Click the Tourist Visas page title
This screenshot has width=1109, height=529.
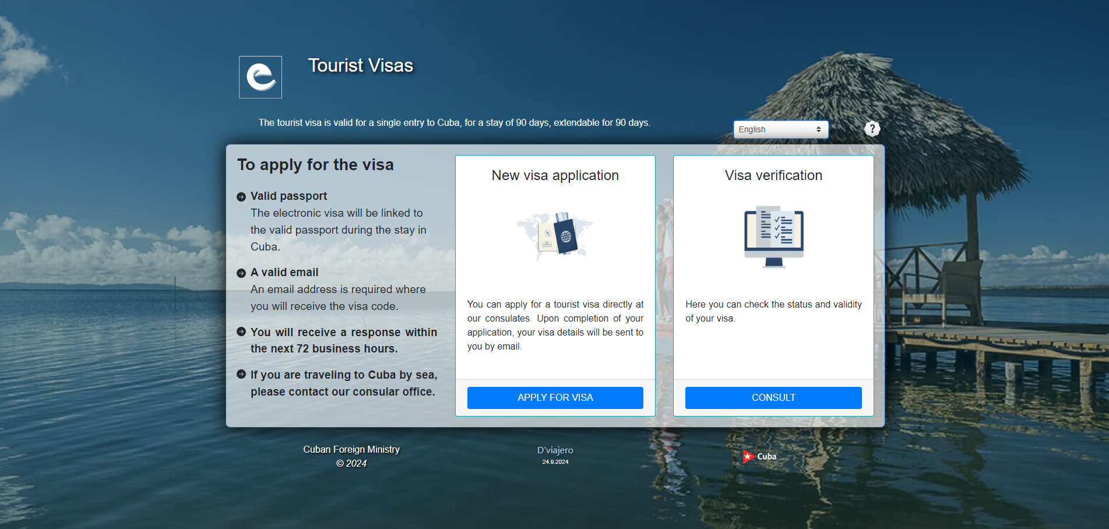coord(360,66)
